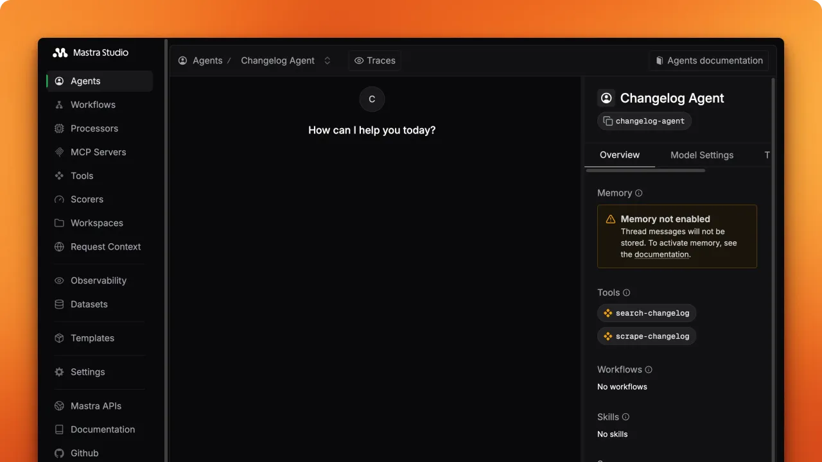822x462 pixels.
Task: Click the 'No skills' text
Action: click(613, 434)
